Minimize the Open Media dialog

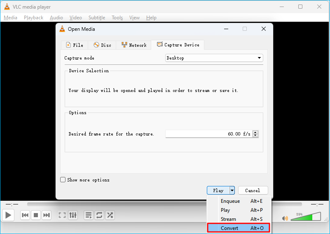click(x=226, y=29)
